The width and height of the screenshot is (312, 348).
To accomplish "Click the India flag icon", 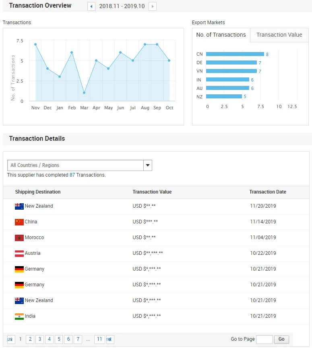I will 19,317.
